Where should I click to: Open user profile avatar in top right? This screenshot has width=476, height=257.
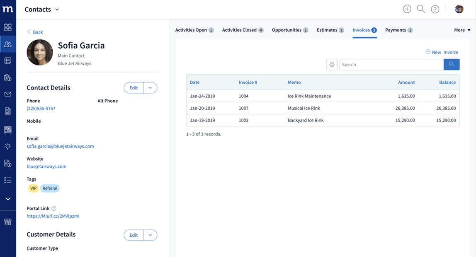coord(459,9)
